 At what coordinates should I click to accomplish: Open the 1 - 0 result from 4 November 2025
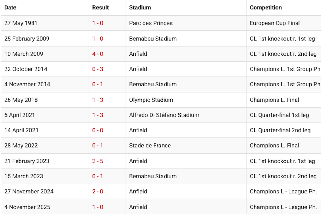[98, 207]
